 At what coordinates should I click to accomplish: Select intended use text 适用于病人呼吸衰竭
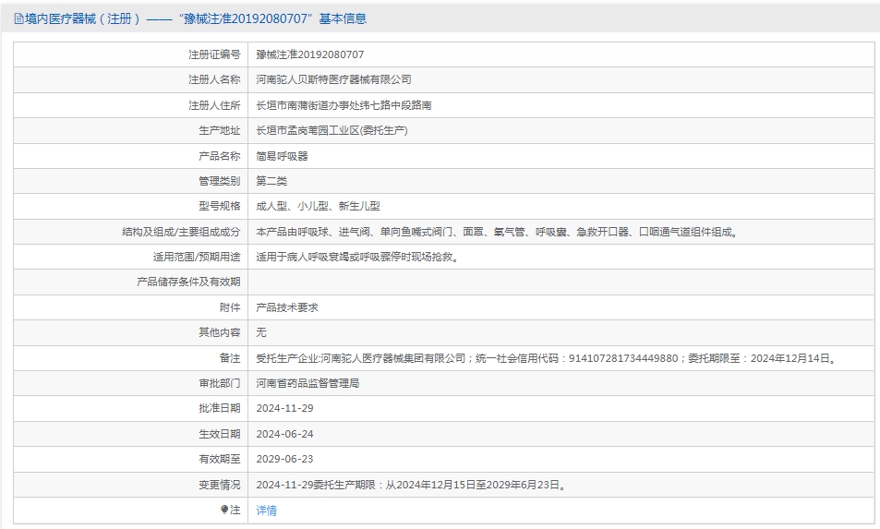point(357,257)
